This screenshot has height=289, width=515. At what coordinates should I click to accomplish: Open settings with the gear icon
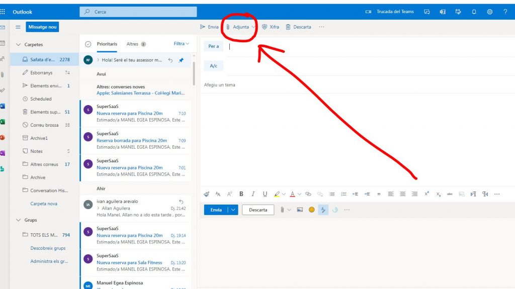489,12
